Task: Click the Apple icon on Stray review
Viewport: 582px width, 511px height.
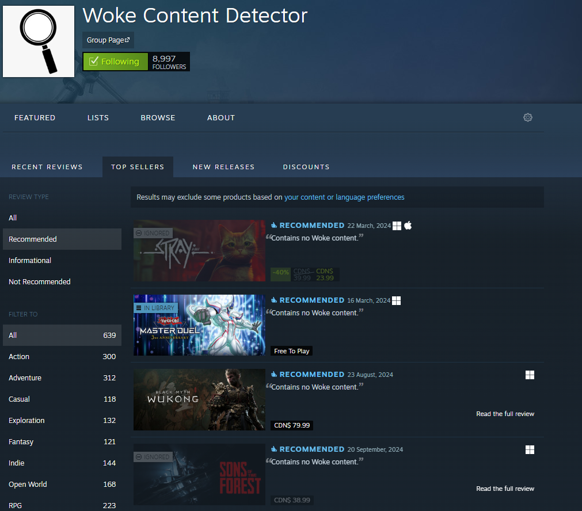Action: (408, 226)
